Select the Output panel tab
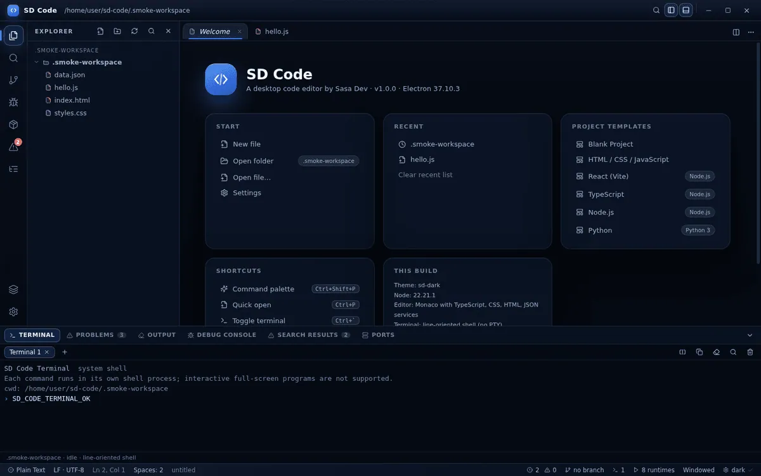 pyautogui.click(x=157, y=335)
